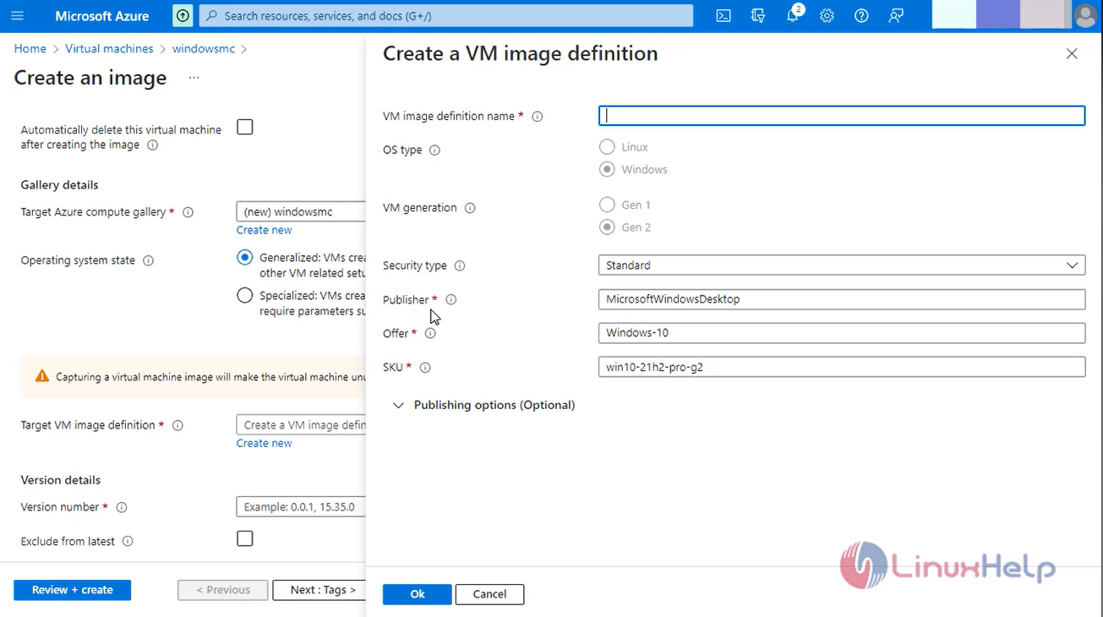This screenshot has height=617, width=1103.
Task: Open the Directories and subscriptions filter icon
Action: click(x=758, y=16)
